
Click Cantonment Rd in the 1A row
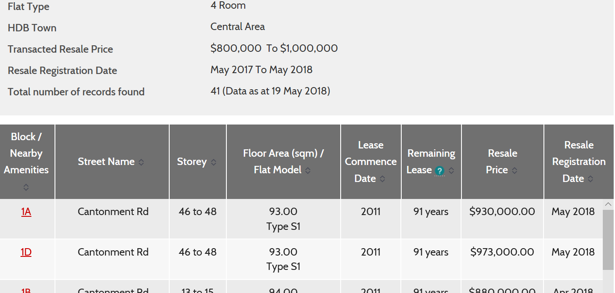[113, 212]
